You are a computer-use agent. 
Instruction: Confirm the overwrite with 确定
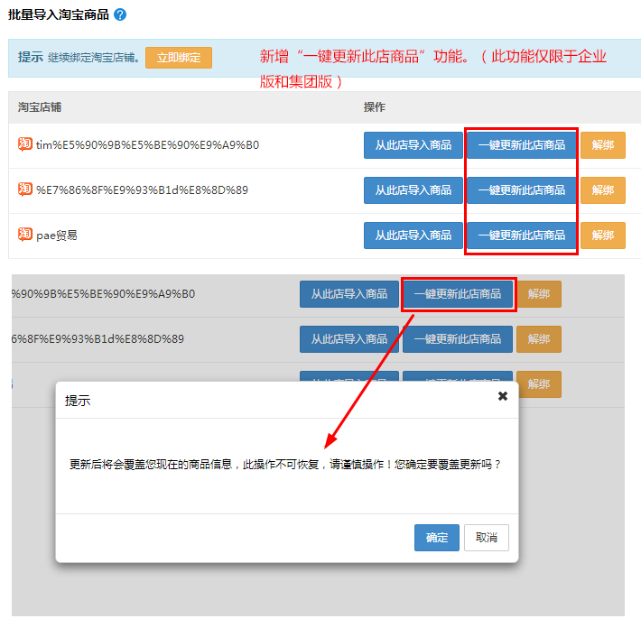(437, 538)
